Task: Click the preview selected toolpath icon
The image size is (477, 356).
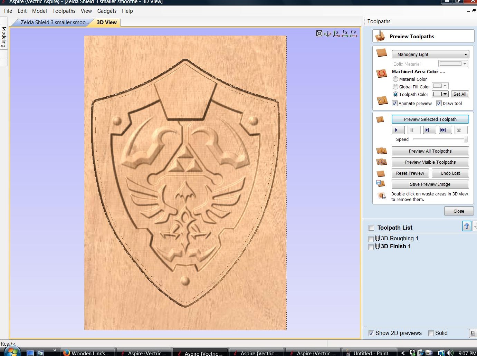Action: pyautogui.click(x=380, y=119)
